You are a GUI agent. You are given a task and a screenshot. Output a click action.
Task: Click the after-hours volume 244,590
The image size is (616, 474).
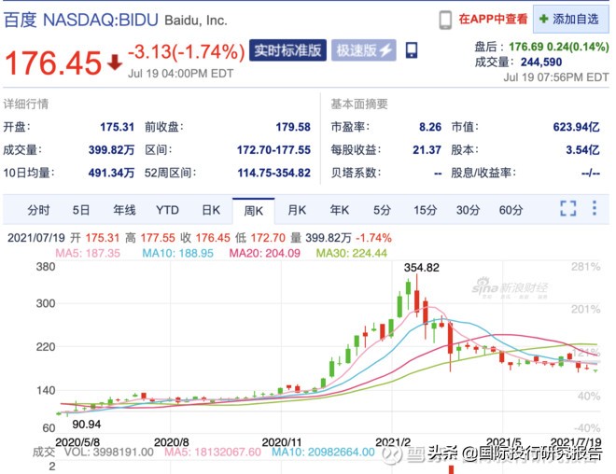541,62
